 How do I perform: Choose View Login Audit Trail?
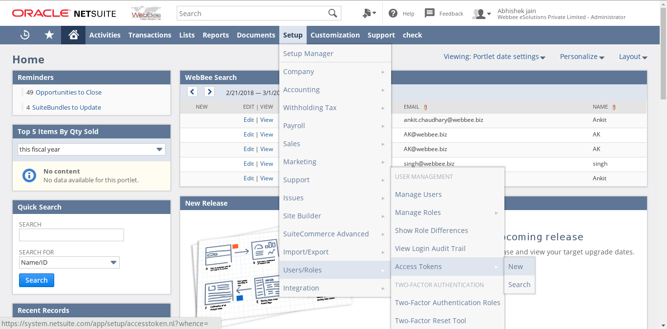point(447,249)
